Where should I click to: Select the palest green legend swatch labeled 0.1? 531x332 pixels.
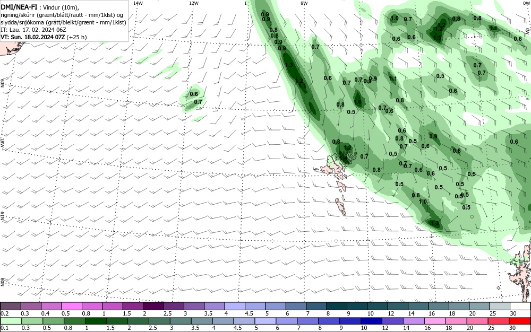coord(11,321)
